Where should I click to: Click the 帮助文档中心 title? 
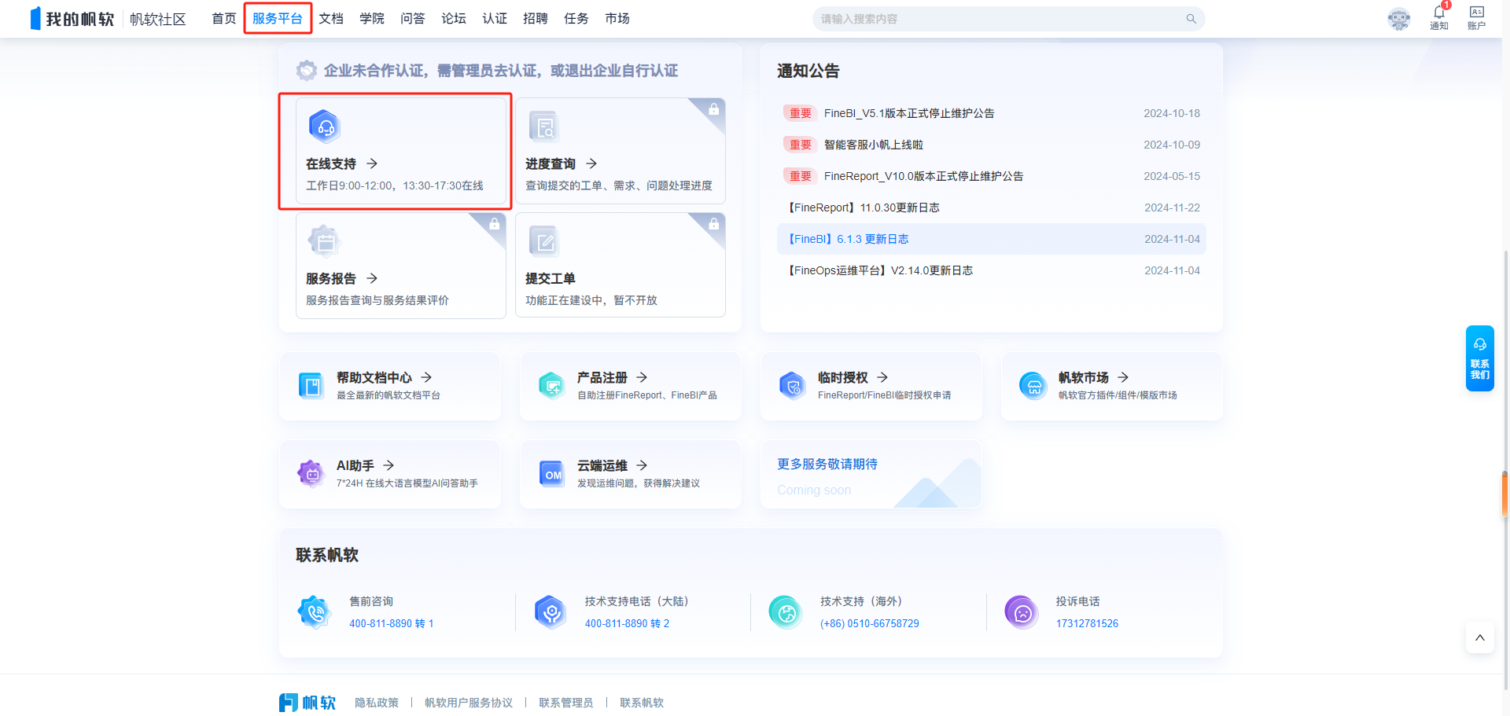pos(374,377)
